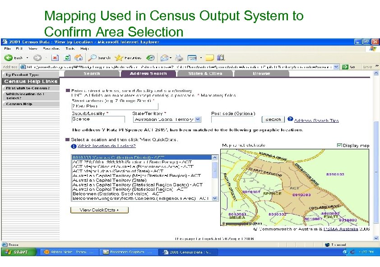Viewport: 380px width, 267px height.
Task: Click the page vertical scrollbar thumb
Action: click(x=376, y=172)
